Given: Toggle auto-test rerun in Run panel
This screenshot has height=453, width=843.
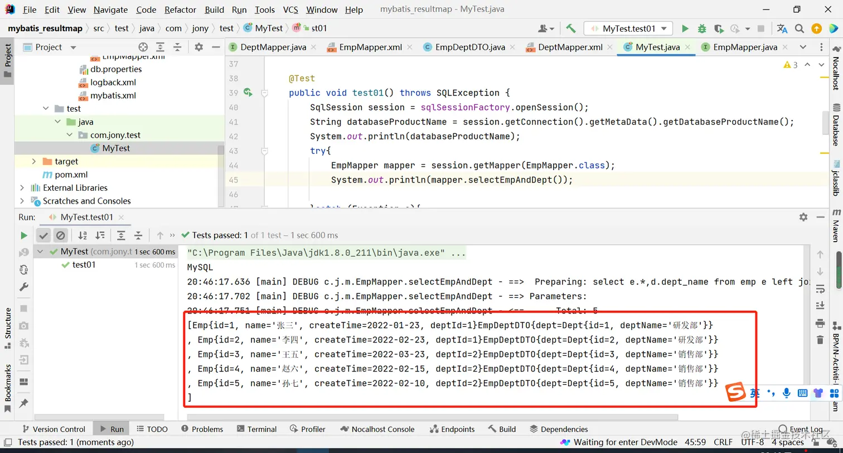Looking at the screenshot, I should point(24,270).
